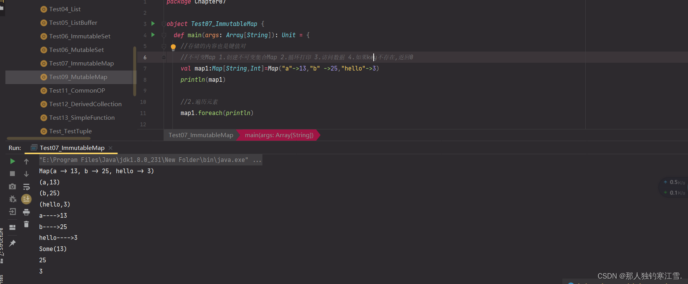
Task: Click the fold end marker on line 6
Action: point(164,57)
